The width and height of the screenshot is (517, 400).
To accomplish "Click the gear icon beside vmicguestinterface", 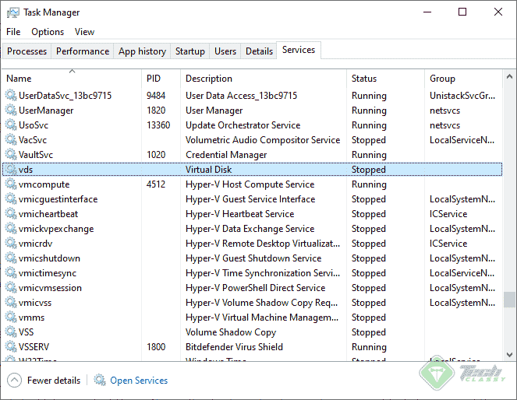I will click(11, 199).
